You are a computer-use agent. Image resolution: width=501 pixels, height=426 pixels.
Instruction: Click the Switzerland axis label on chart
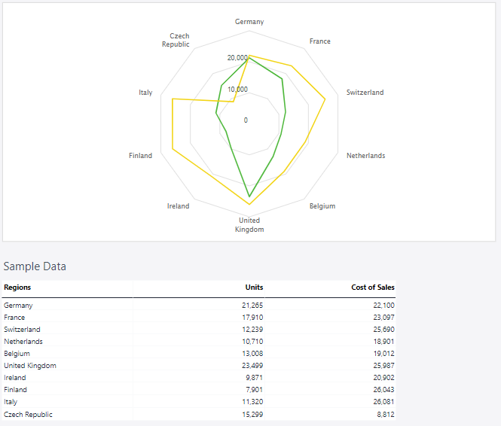click(x=365, y=93)
